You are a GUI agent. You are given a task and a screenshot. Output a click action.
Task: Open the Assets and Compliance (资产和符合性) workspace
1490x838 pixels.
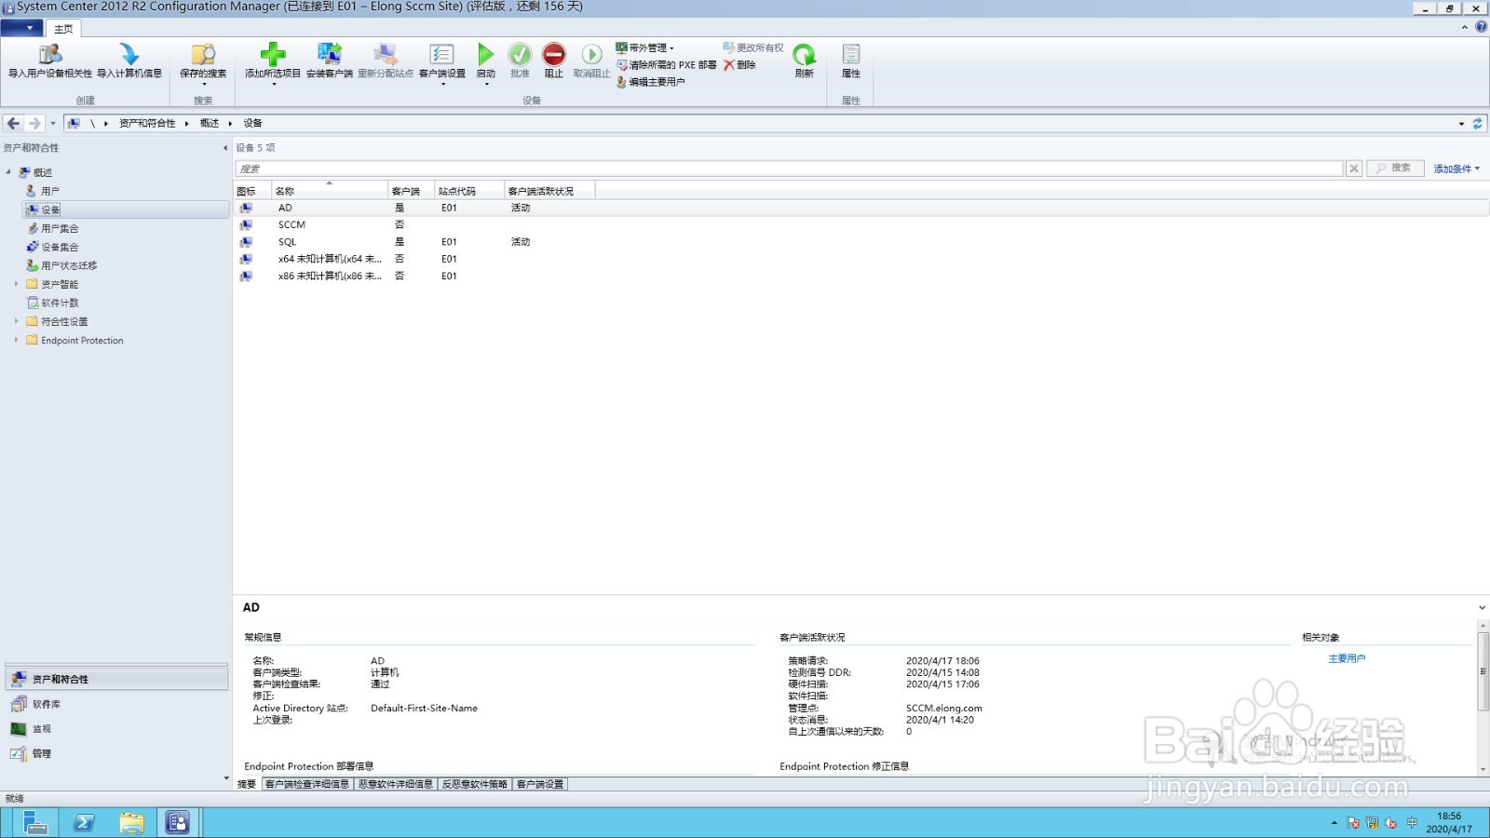pyautogui.click(x=117, y=679)
